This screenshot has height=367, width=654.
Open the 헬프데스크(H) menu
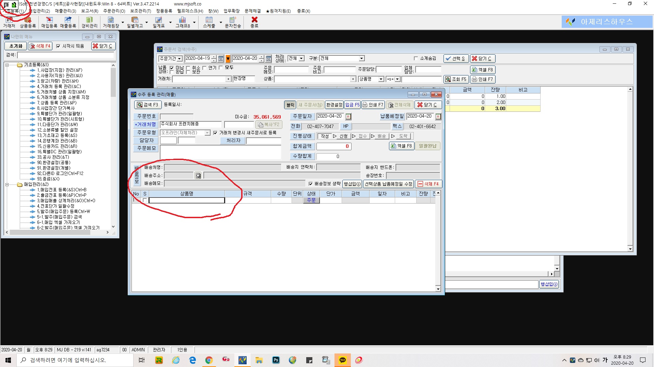190,11
